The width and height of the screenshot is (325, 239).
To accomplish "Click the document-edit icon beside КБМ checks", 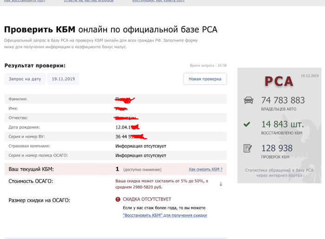I will pos(248,148).
